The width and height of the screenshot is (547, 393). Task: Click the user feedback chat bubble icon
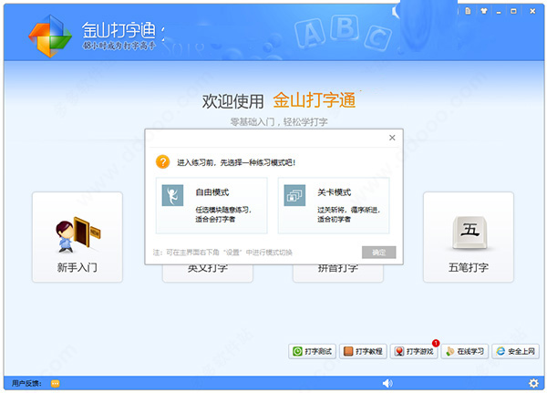(55, 384)
